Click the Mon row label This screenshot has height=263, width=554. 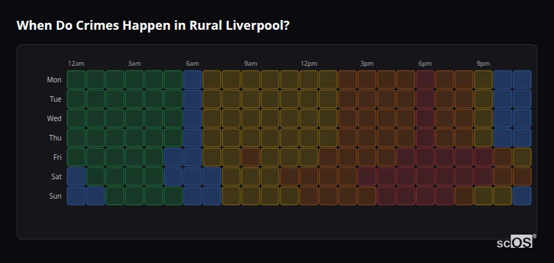click(x=54, y=80)
